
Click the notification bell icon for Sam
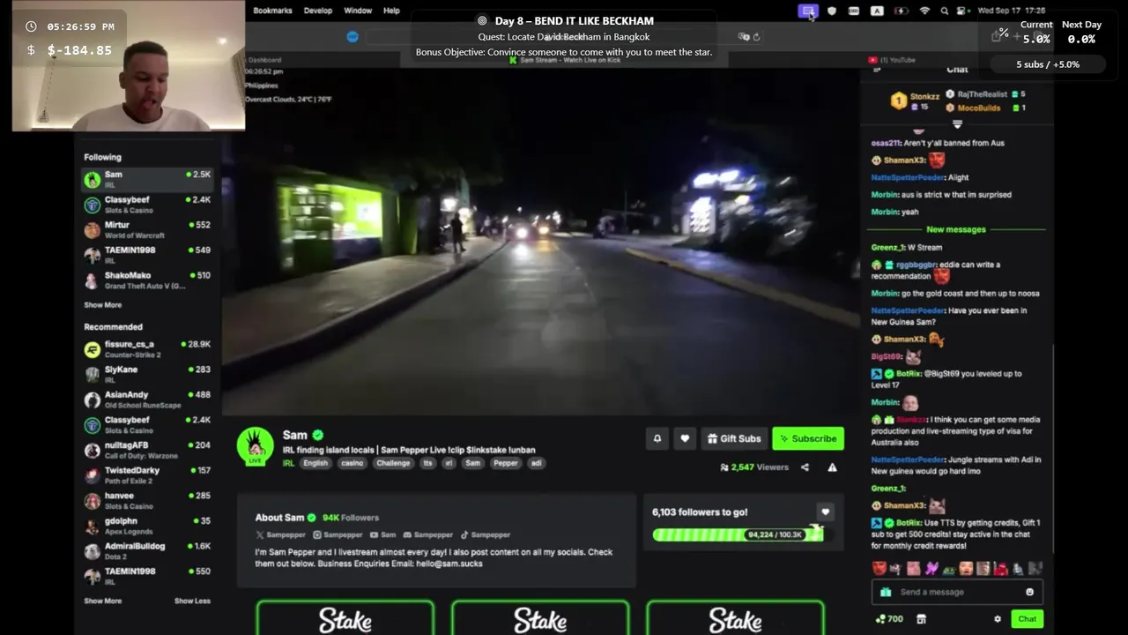tap(657, 438)
